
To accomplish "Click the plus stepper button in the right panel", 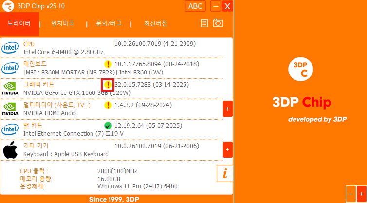I will (x=362, y=194).
